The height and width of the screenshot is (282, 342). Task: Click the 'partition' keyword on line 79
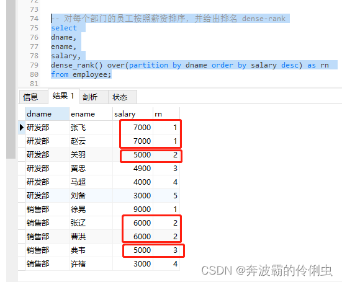[148, 65]
